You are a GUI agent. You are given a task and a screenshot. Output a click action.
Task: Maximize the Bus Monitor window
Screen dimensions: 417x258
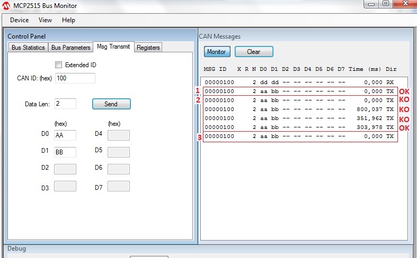(x=386, y=4)
